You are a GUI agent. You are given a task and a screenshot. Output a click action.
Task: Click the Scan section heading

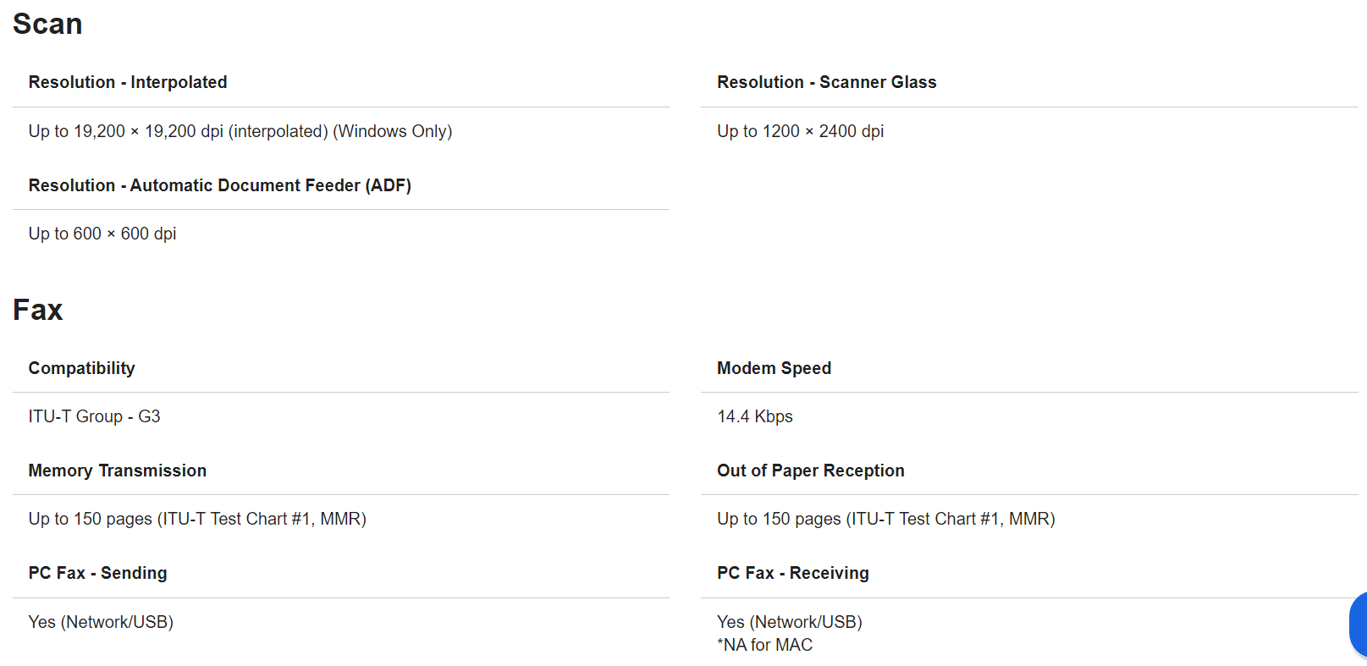click(x=47, y=24)
